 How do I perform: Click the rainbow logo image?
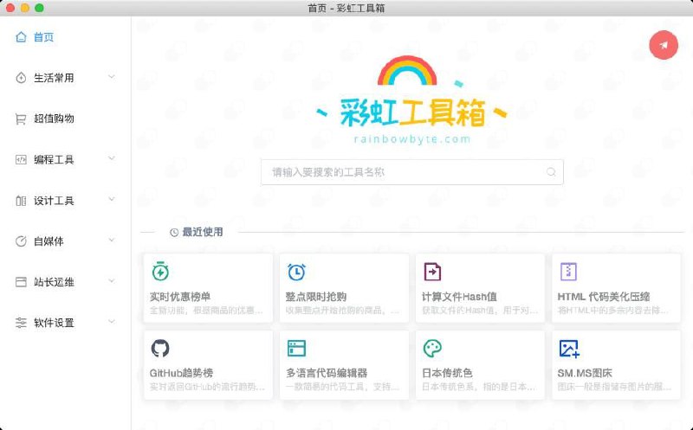point(407,70)
